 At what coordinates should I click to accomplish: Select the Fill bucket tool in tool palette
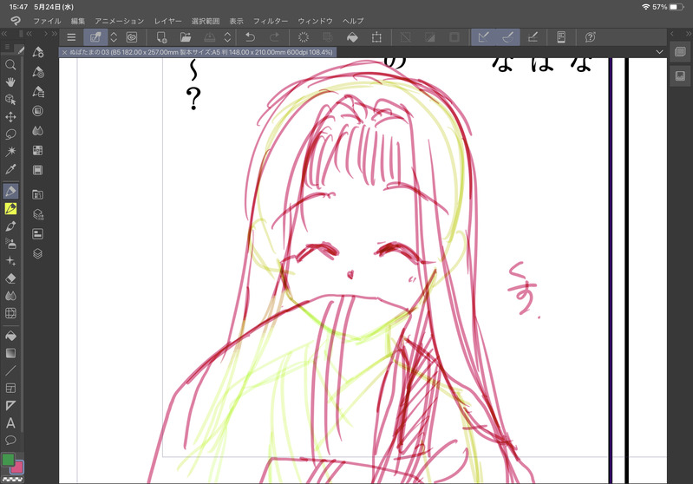tap(10, 336)
